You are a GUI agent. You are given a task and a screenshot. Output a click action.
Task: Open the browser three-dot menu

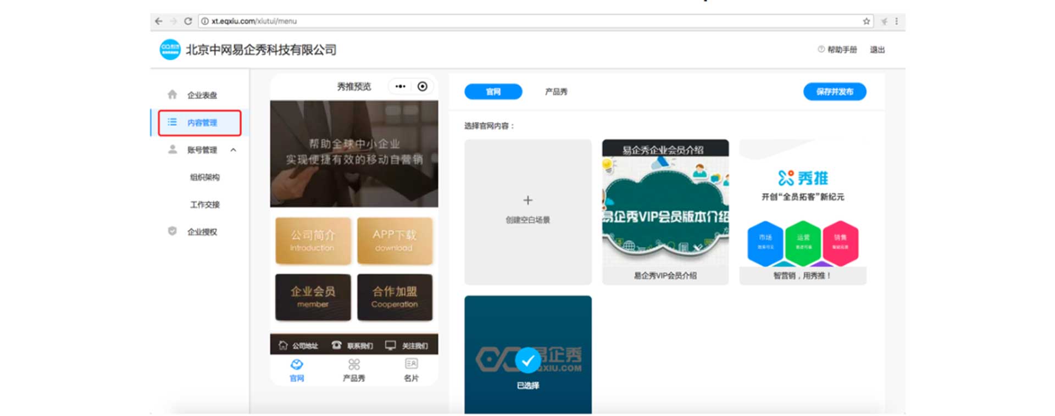tap(896, 21)
